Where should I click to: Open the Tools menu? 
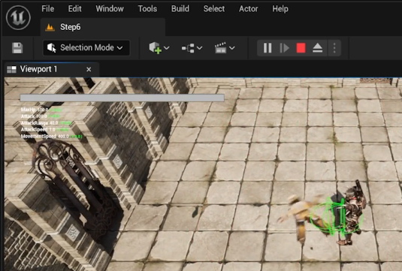click(147, 9)
